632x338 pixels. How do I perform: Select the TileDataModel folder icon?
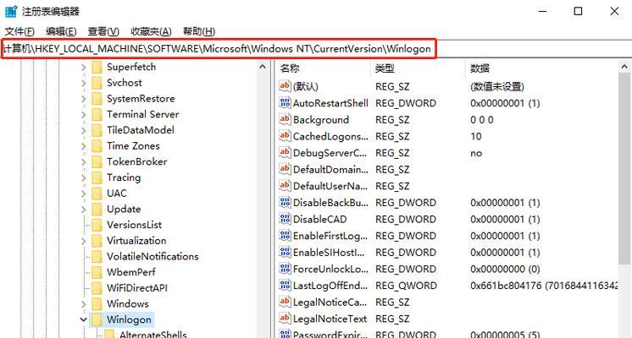[x=97, y=130]
